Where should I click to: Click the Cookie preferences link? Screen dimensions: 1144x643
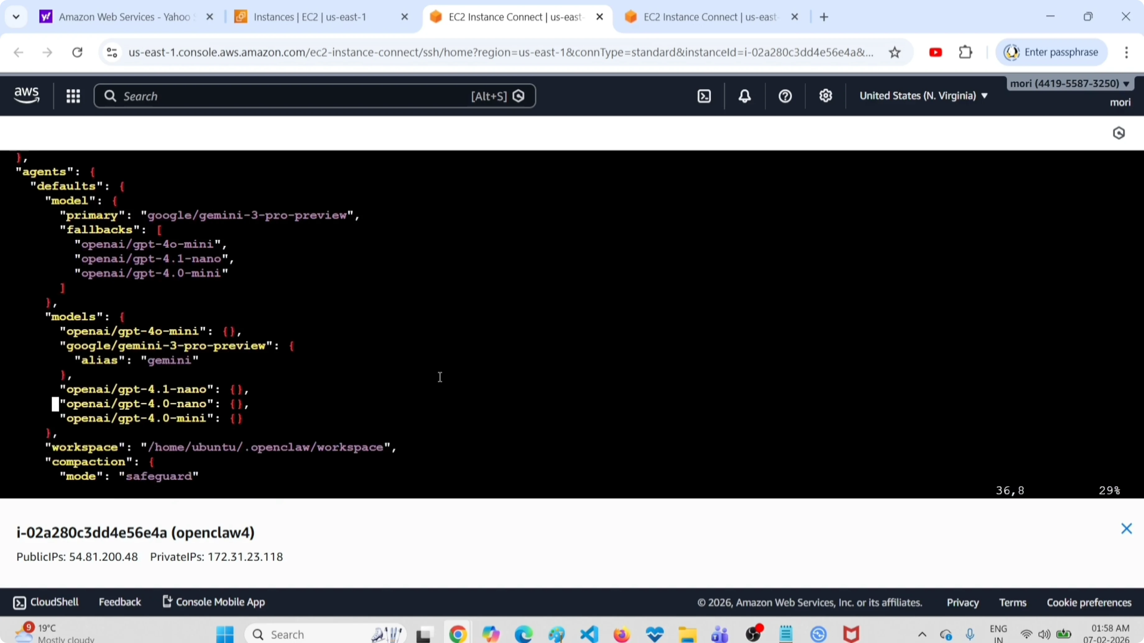point(1089,603)
